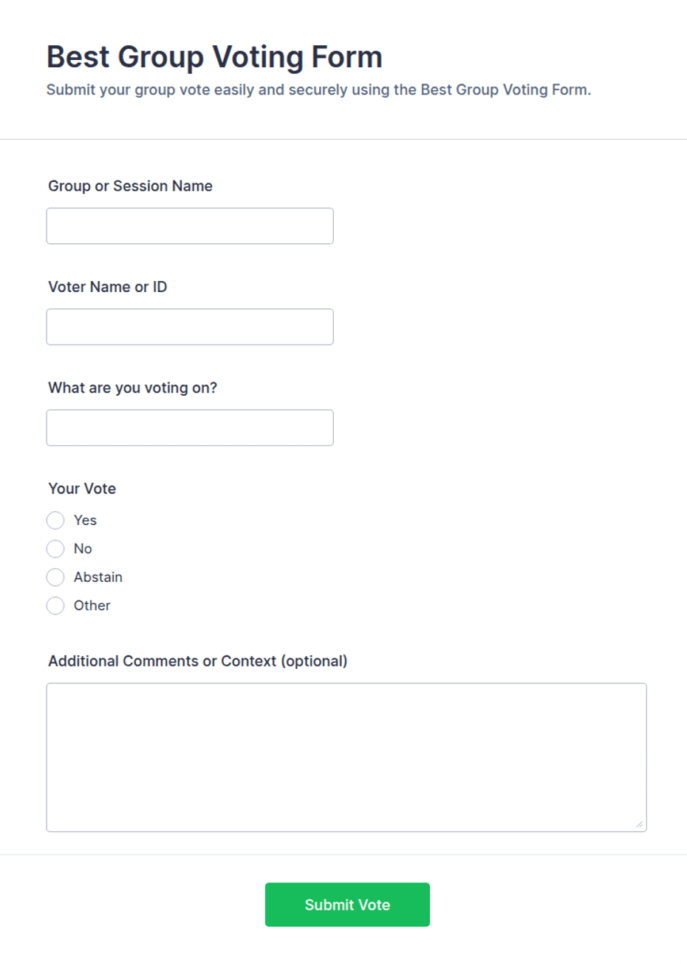Click the 'Additional Comments or Context (optional)' label
The height and width of the screenshot is (963, 687).
[198, 661]
